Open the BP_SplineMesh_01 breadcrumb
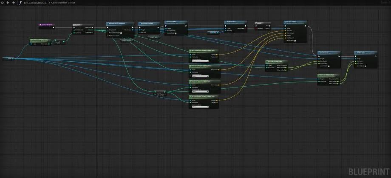The height and width of the screenshot is (178, 391). tap(36, 3)
